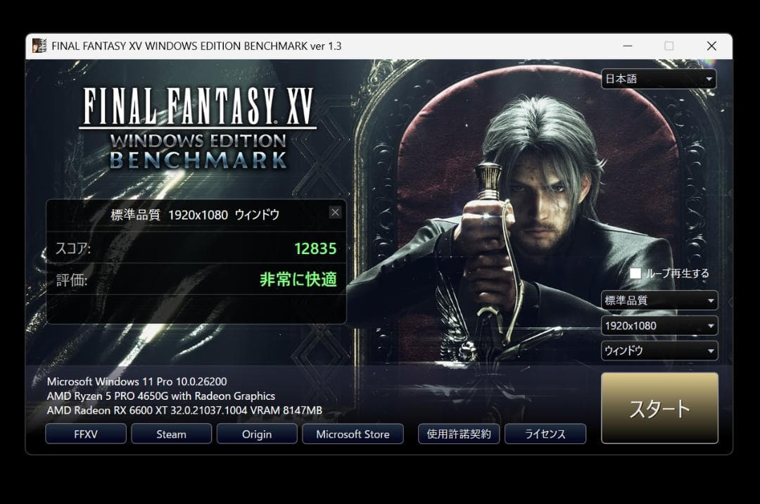The height and width of the screenshot is (504, 760).
Task: Click the Microsoft Windows 11 Pro info line
Action: coord(137,382)
